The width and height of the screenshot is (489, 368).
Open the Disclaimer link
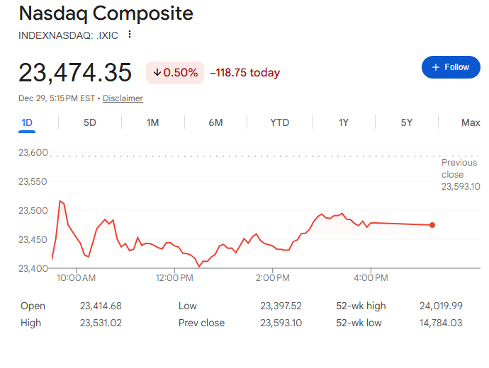(x=123, y=98)
